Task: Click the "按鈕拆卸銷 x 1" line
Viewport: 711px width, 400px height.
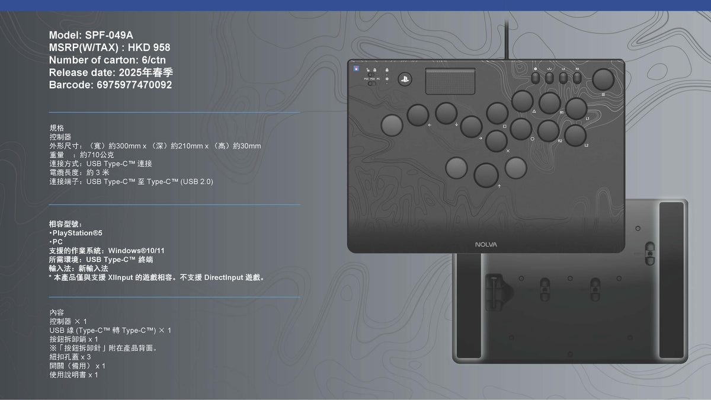Action: click(x=73, y=339)
